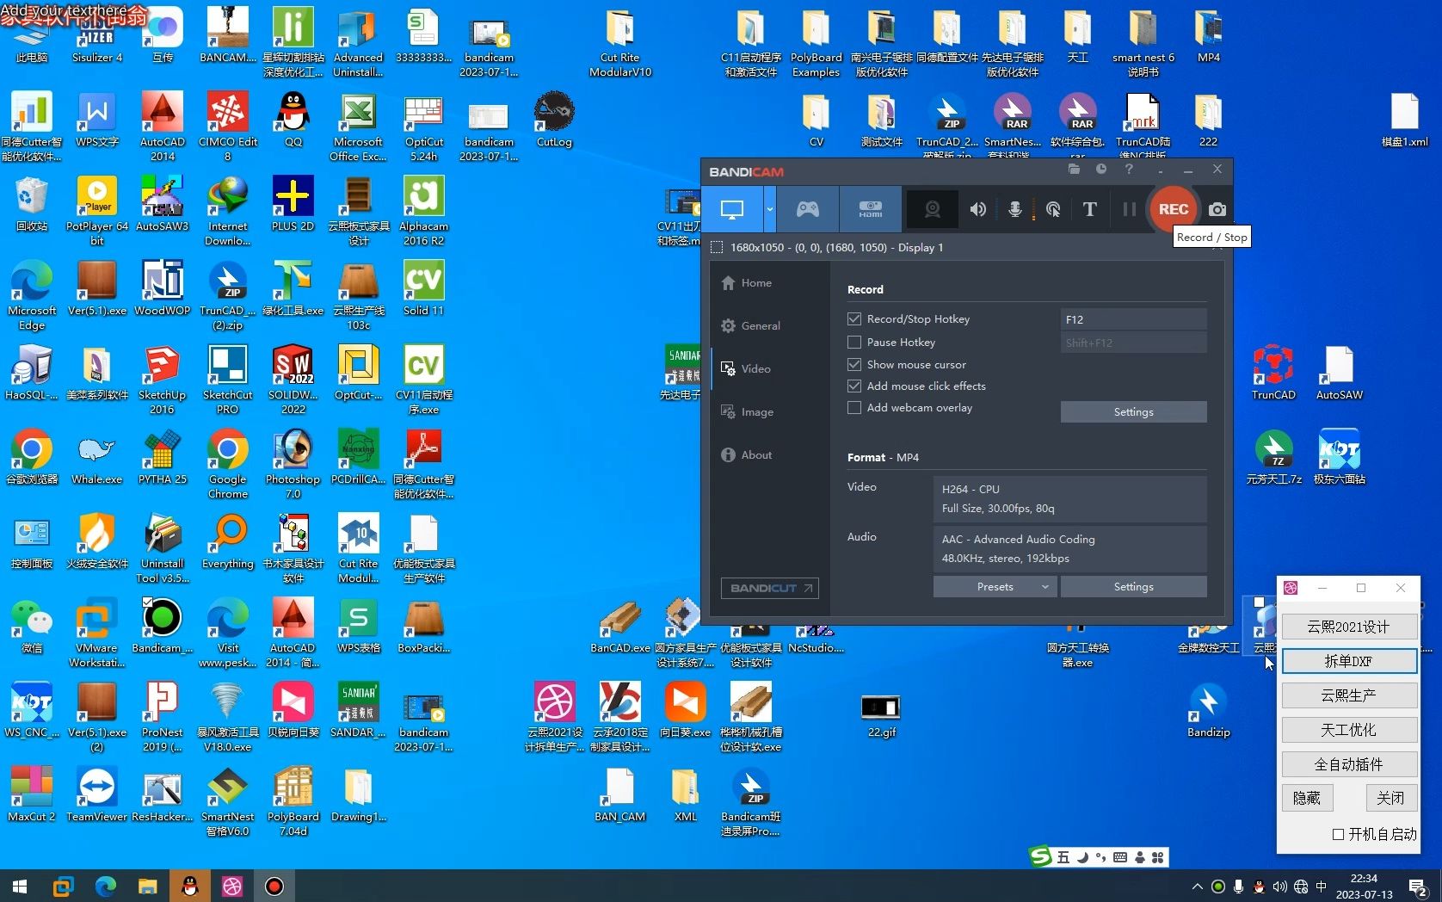Viewport: 1442px width, 902px height.
Task: Toggle microphone icon in Bandicam toolbar
Action: pos(1015,209)
